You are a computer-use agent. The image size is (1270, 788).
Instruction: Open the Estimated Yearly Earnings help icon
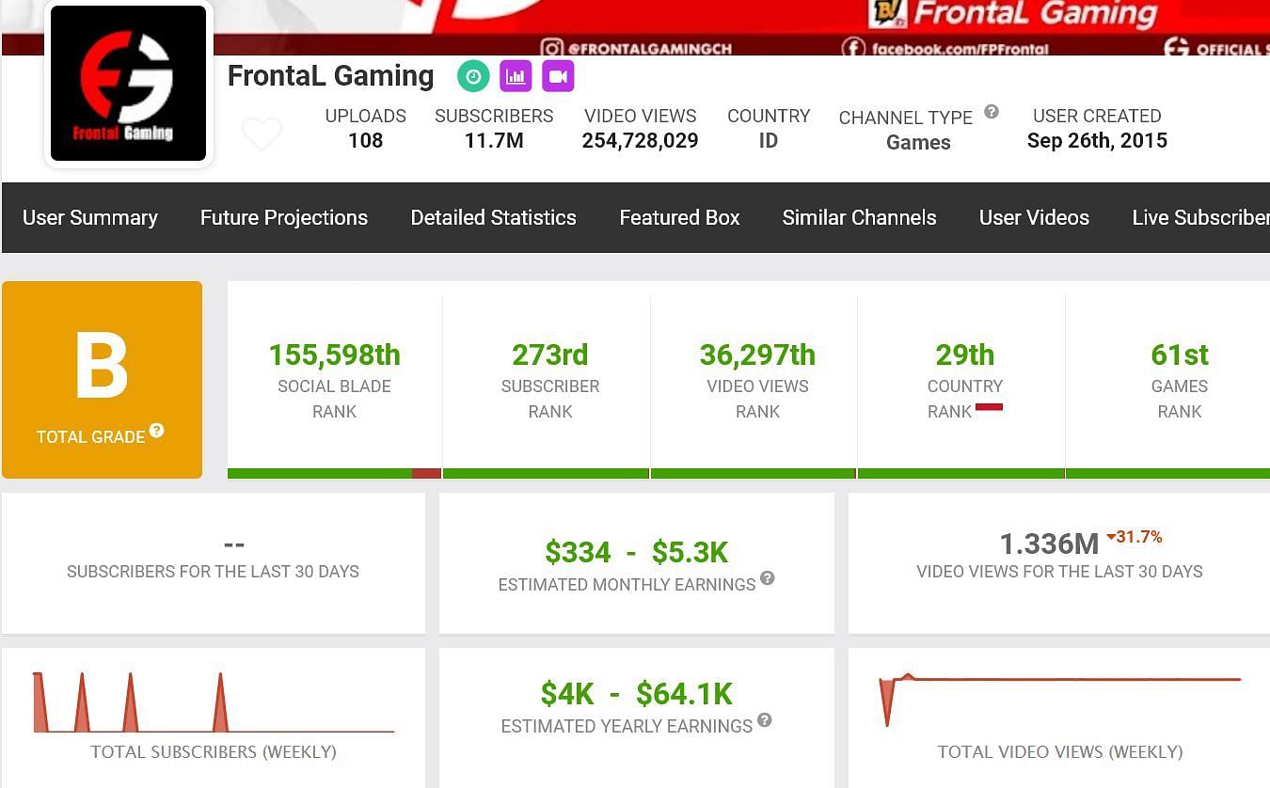click(765, 720)
